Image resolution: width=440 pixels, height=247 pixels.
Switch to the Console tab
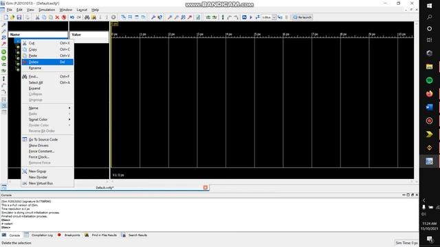[x=14, y=235]
